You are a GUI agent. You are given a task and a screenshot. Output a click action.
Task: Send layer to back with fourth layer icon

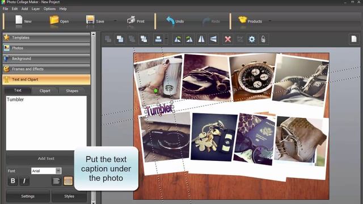[143, 39]
